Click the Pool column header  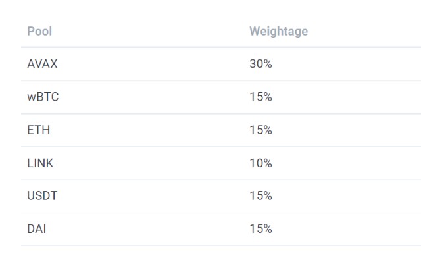[39, 31]
